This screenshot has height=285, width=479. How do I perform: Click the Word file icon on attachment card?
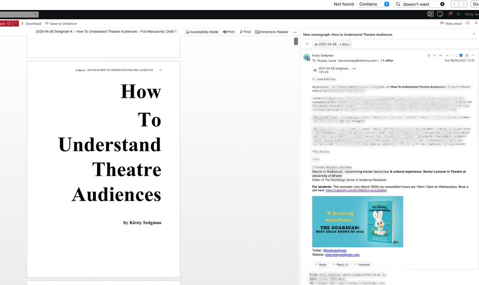pos(315,70)
